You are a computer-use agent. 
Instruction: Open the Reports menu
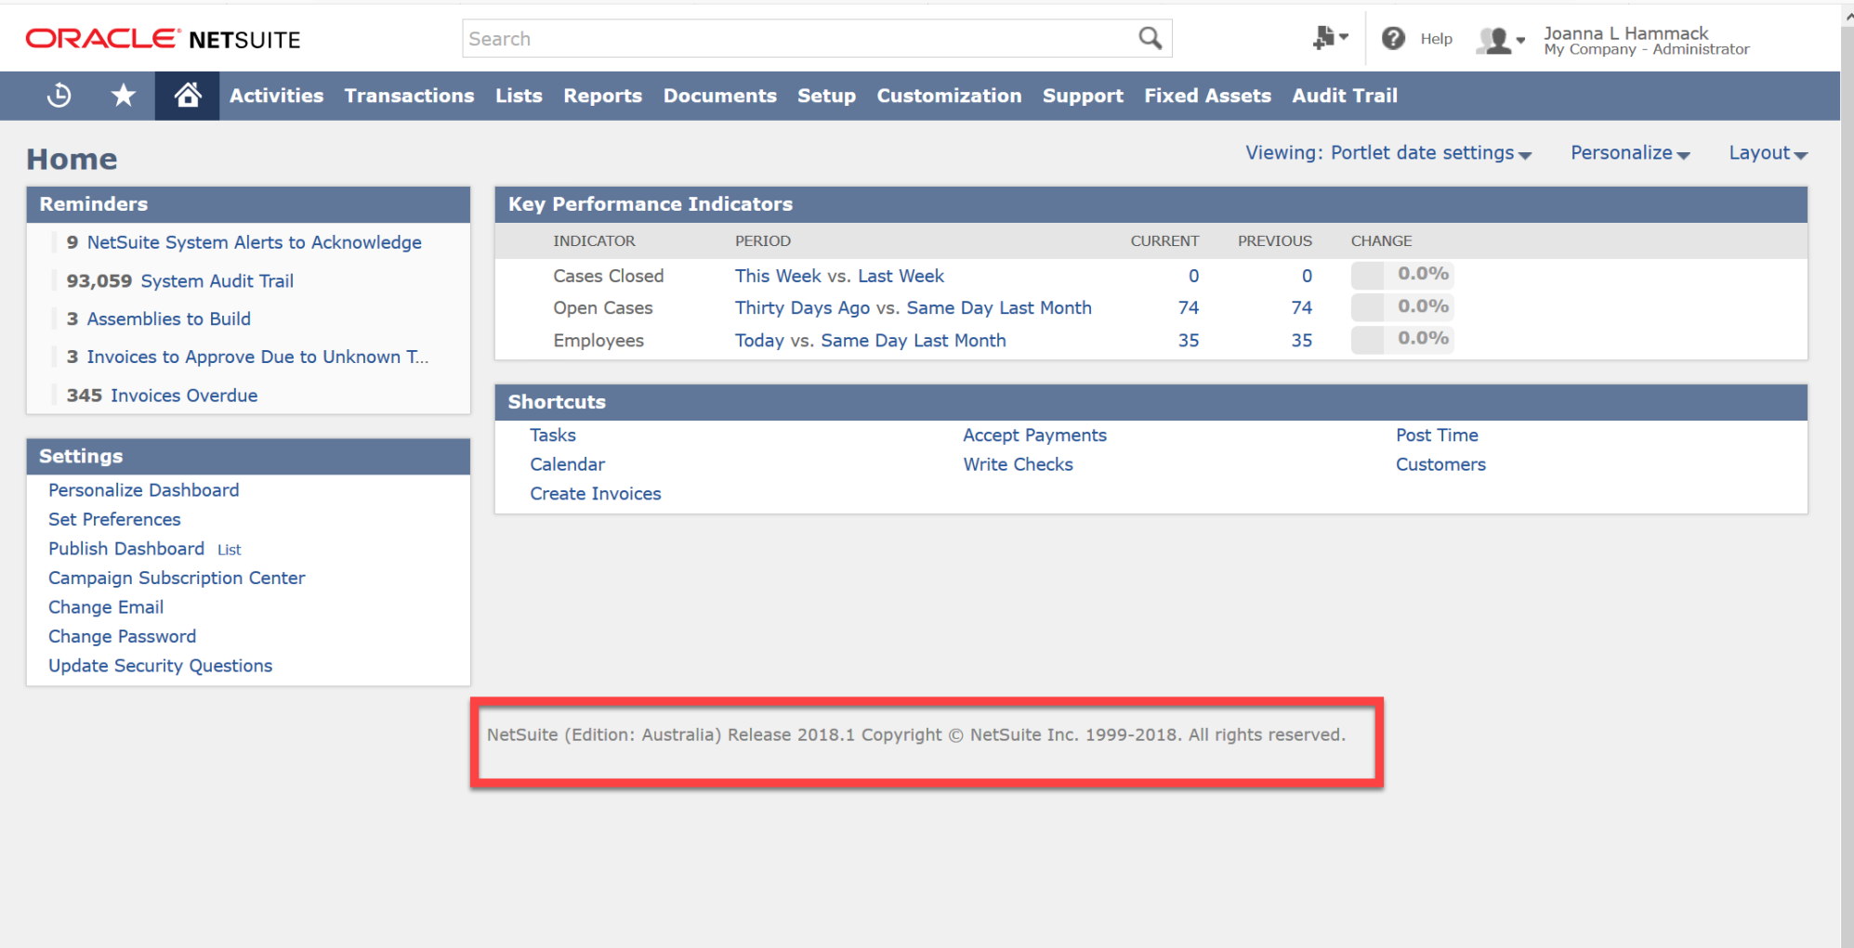[x=602, y=96]
